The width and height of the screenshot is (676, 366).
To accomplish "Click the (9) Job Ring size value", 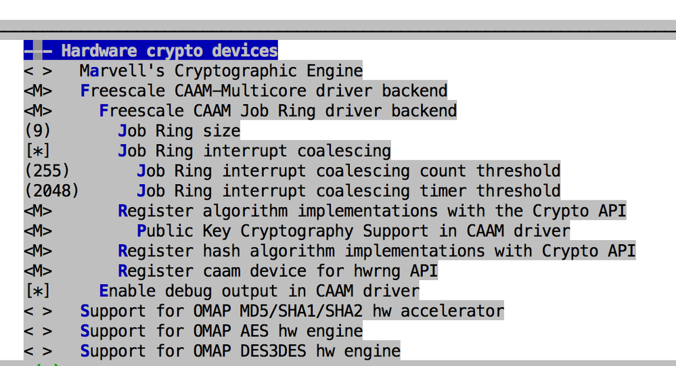I will tap(38, 131).
